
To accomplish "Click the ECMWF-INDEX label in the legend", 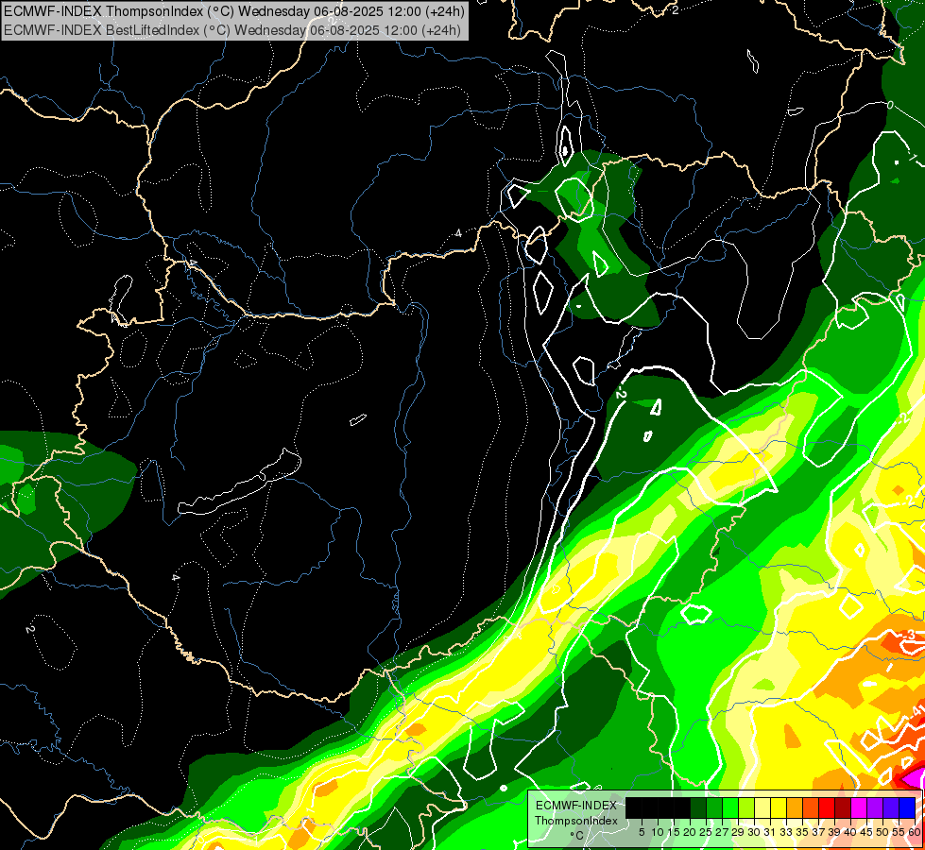I will click(575, 806).
